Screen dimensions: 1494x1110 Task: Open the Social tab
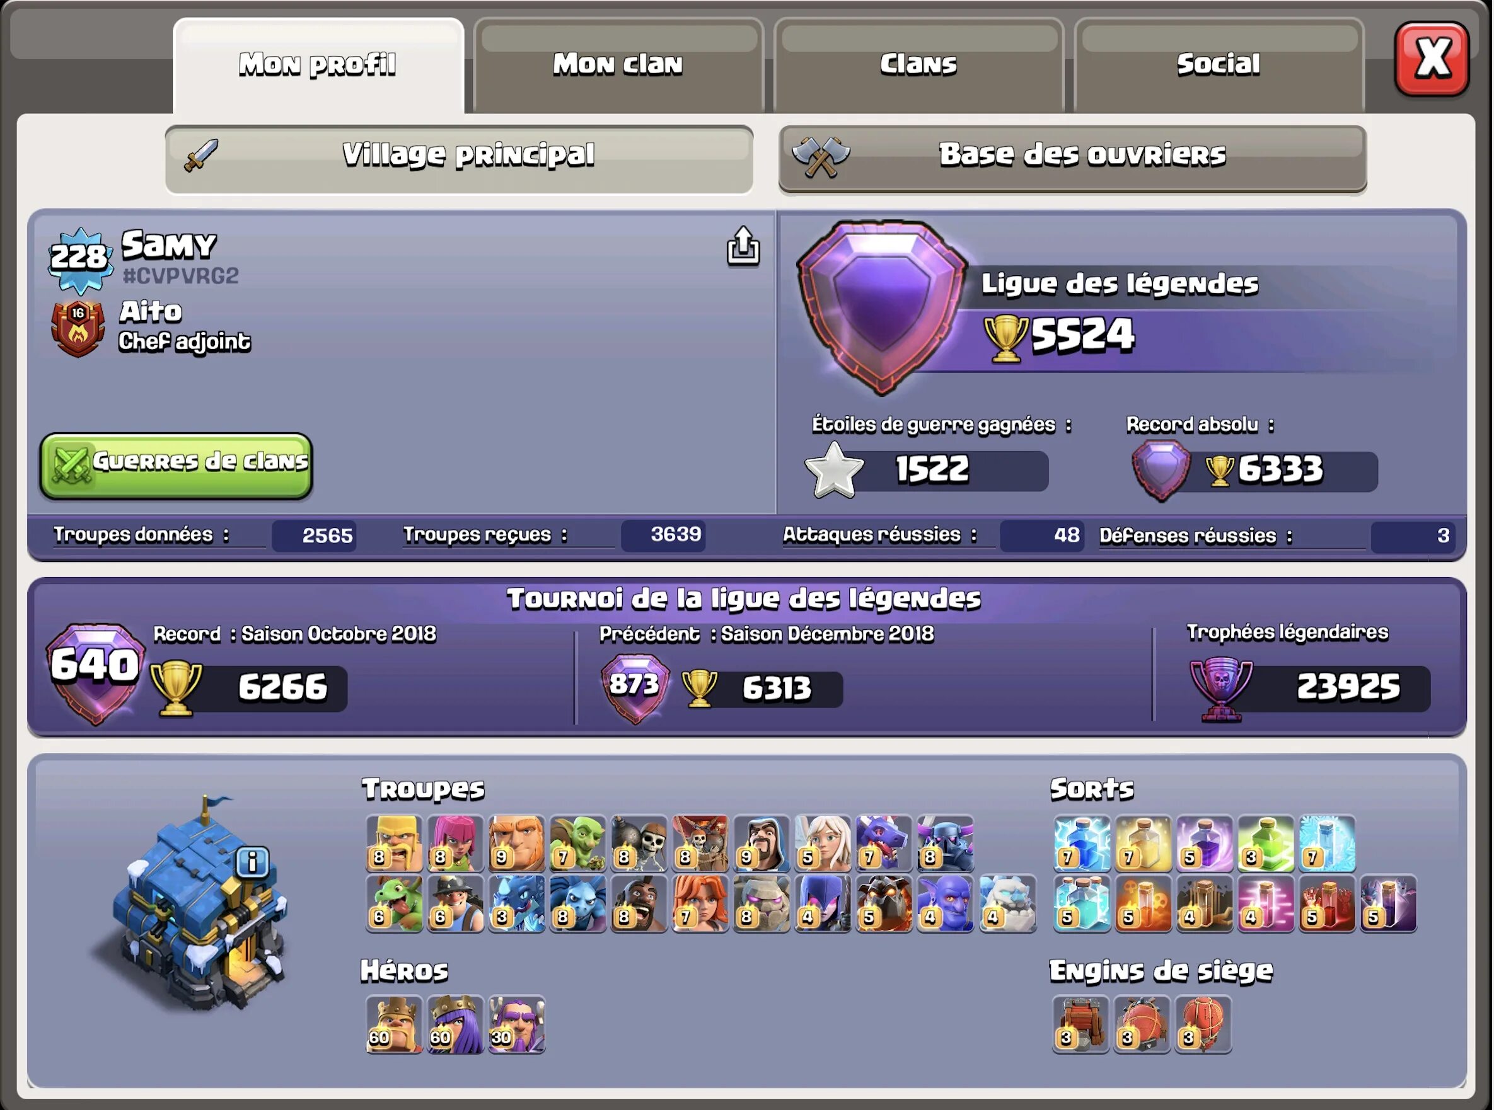coord(1219,65)
